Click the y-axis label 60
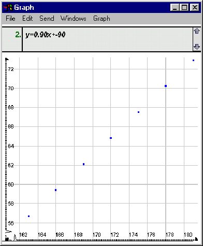The height and width of the screenshot is (246, 203). (11, 184)
